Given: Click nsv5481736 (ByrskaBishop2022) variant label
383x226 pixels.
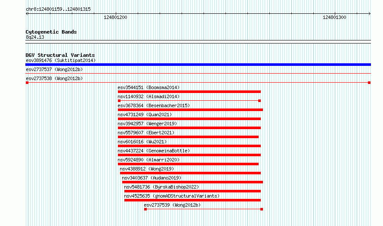Looking at the screenshot, I should [x=161, y=187].
